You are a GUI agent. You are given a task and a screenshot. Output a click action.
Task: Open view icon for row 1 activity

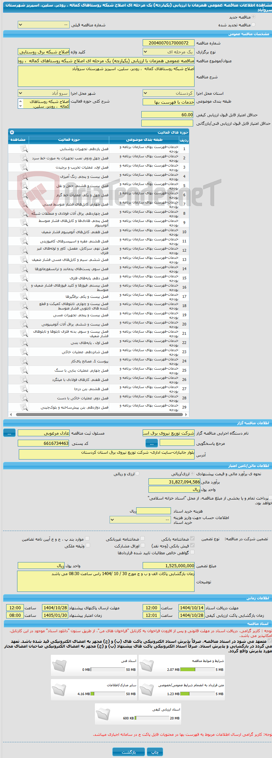tap(24, 149)
